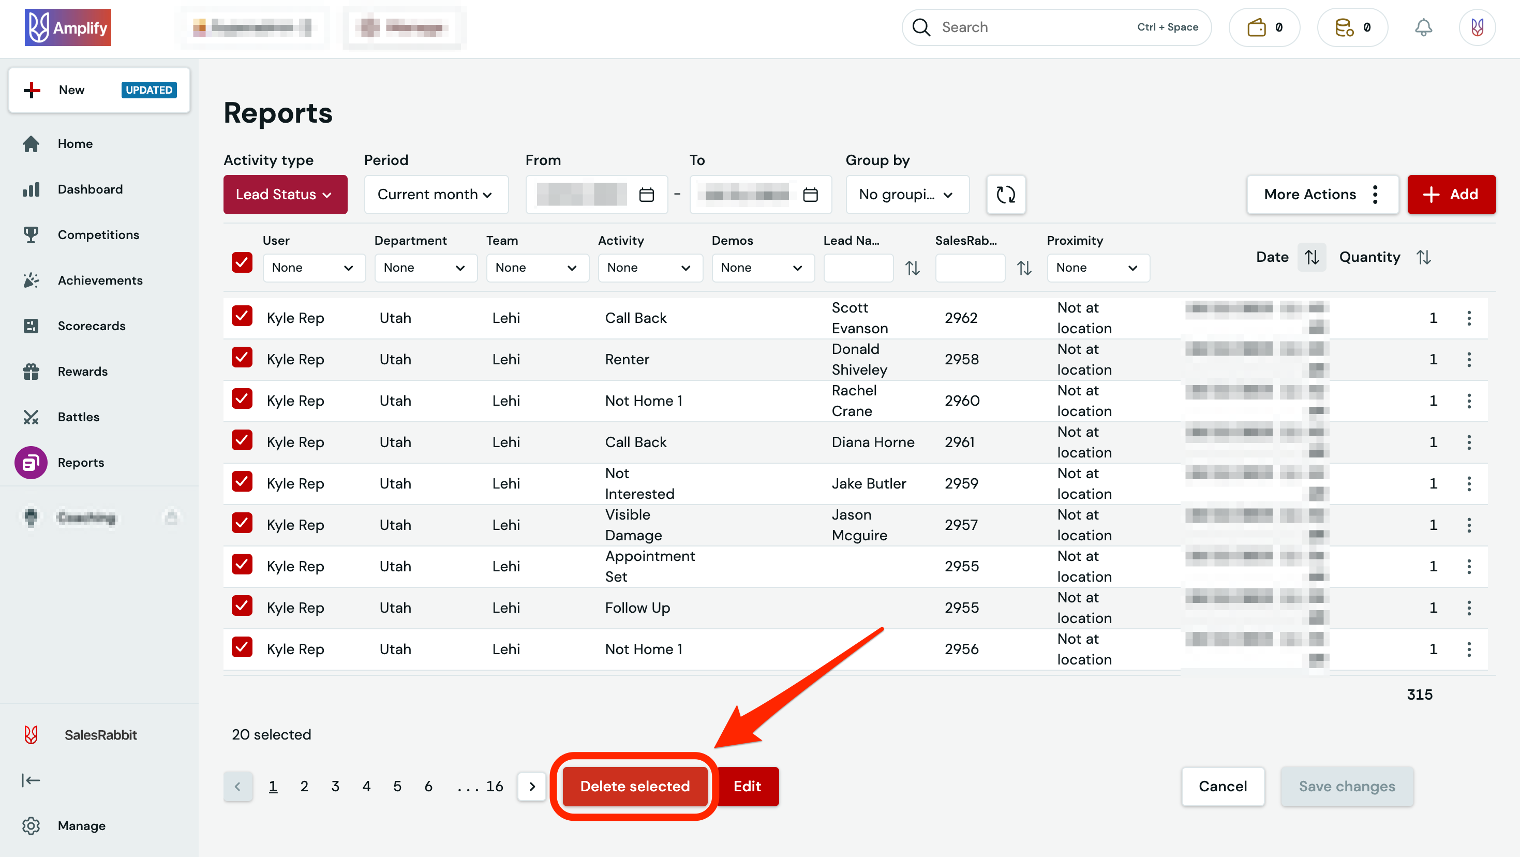Screen dimensions: 1520x857
Task: Uncheck the Scott Evanson row checkbox
Action: point(241,316)
